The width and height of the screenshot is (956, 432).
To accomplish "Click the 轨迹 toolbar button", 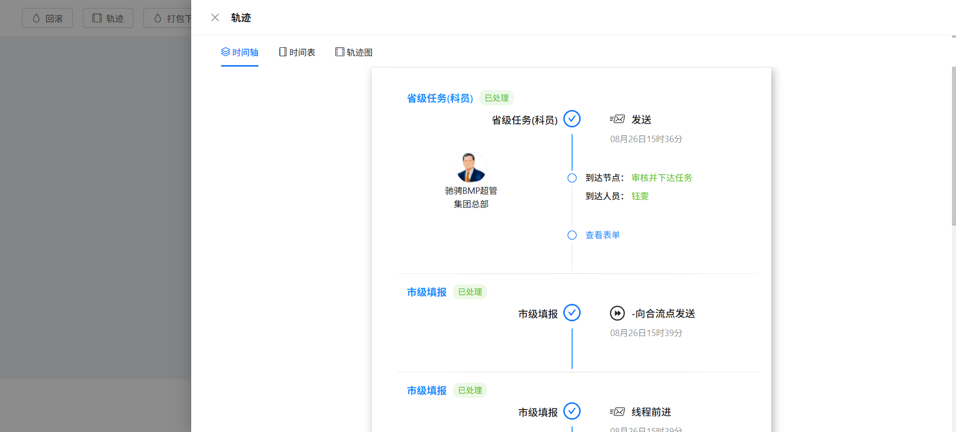I will click(108, 18).
